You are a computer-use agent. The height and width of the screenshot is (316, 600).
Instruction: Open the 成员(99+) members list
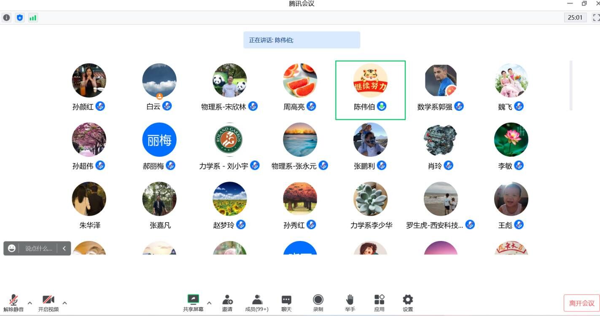coord(257,303)
